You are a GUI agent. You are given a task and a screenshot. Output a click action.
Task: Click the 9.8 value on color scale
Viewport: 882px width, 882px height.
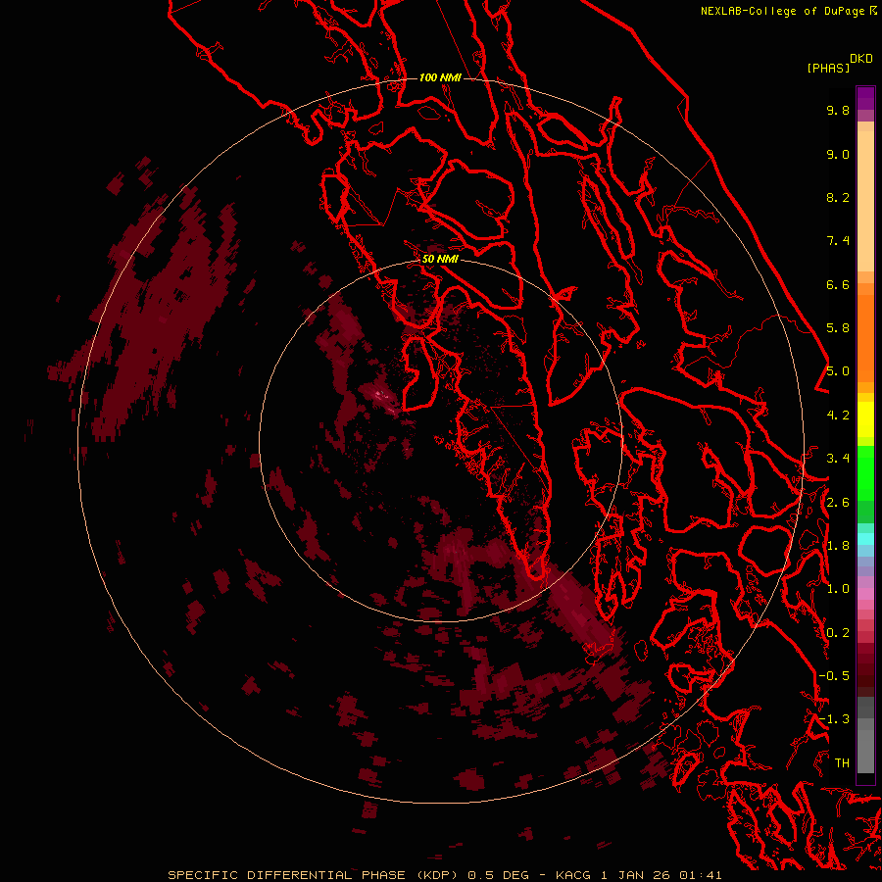pos(838,110)
